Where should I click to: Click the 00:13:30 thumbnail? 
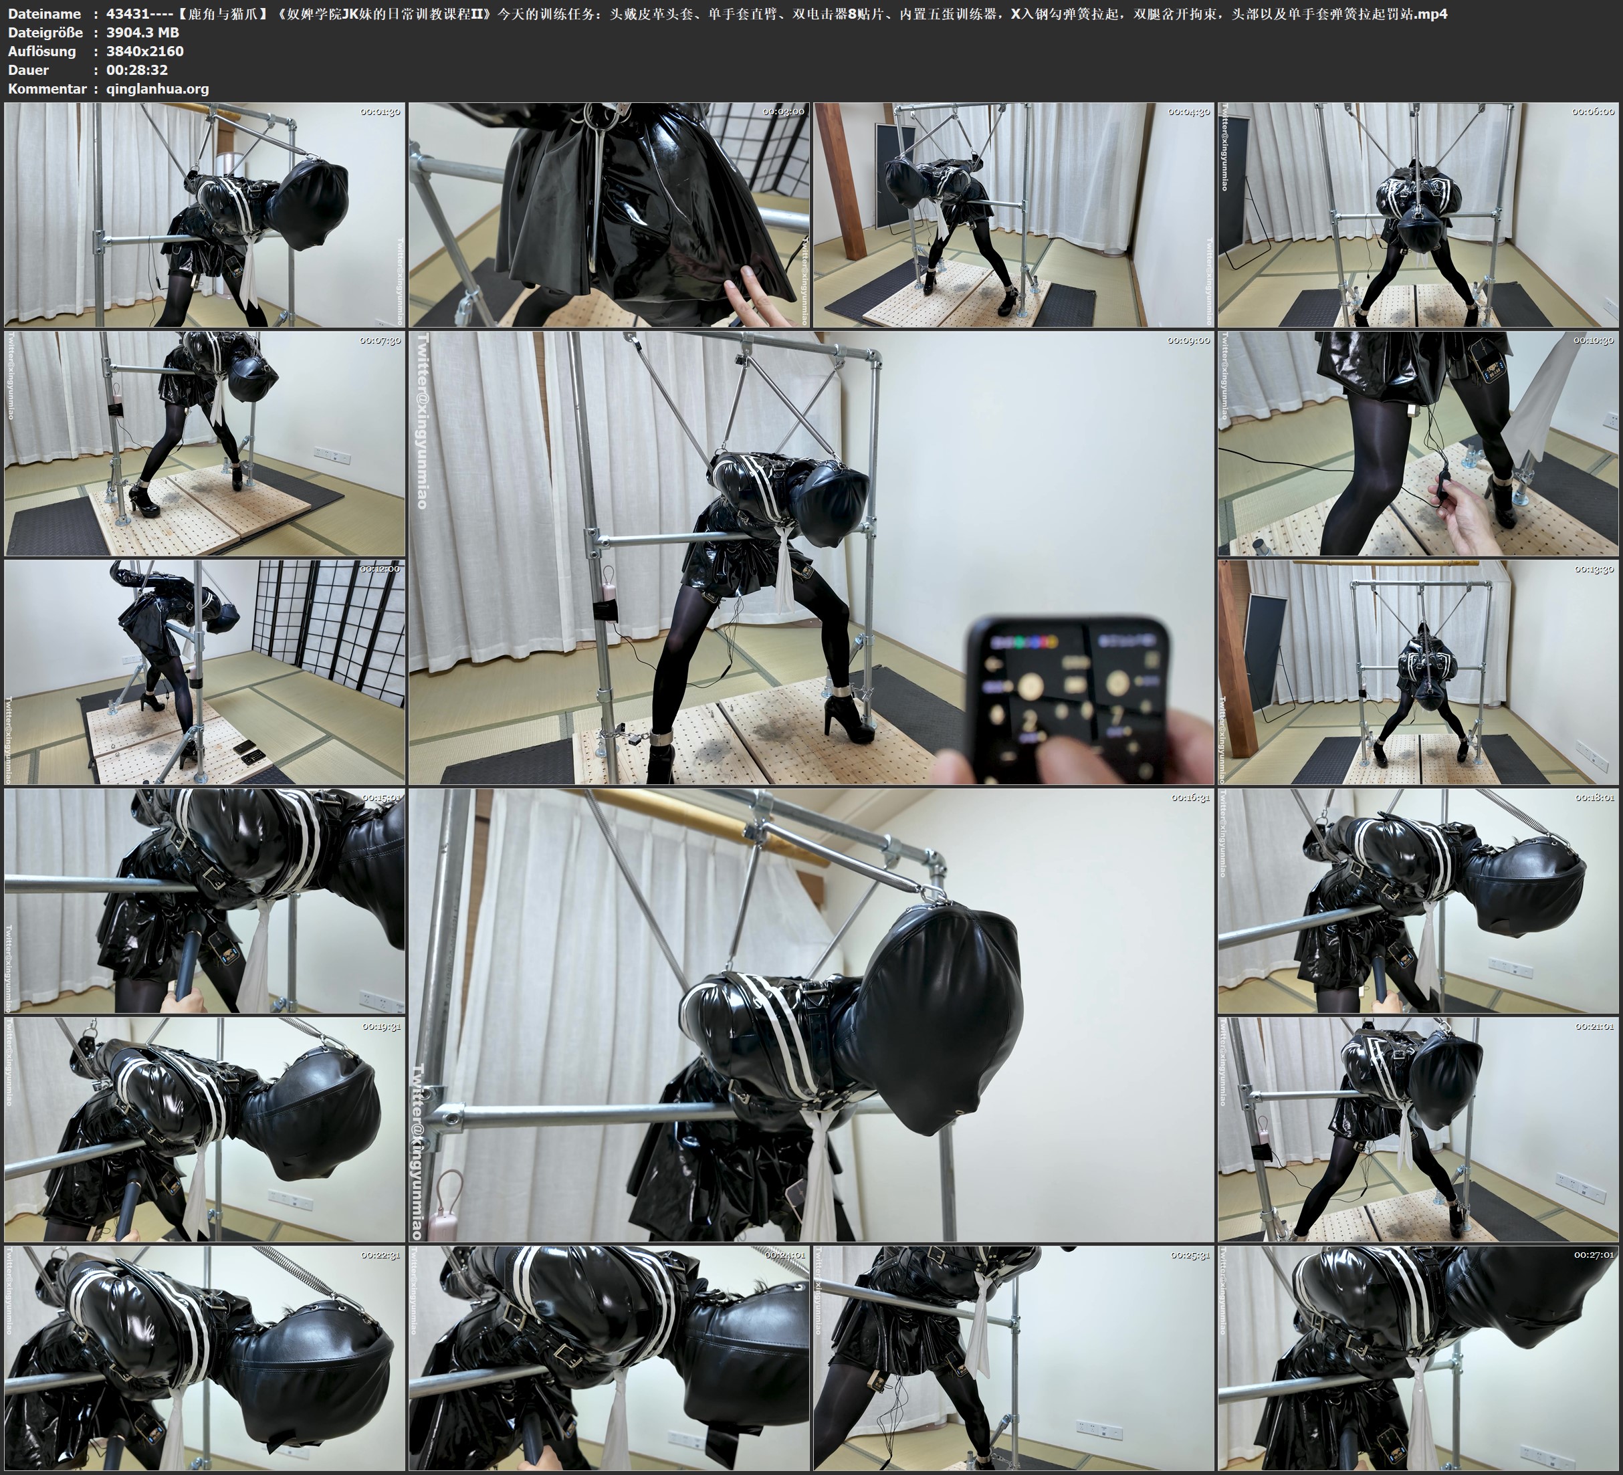pyautogui.click(x=1418, y=671)
